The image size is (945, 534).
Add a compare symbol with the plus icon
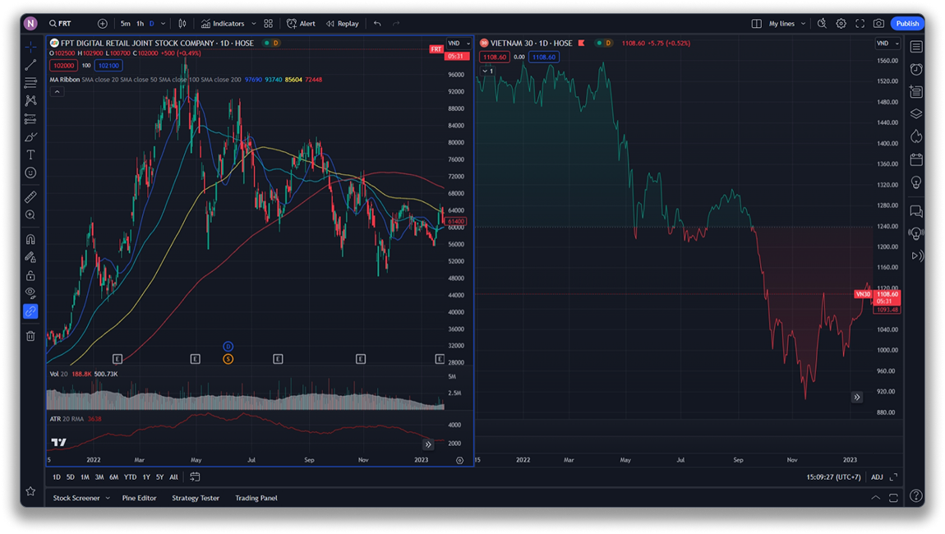click(x=103, y=24)
